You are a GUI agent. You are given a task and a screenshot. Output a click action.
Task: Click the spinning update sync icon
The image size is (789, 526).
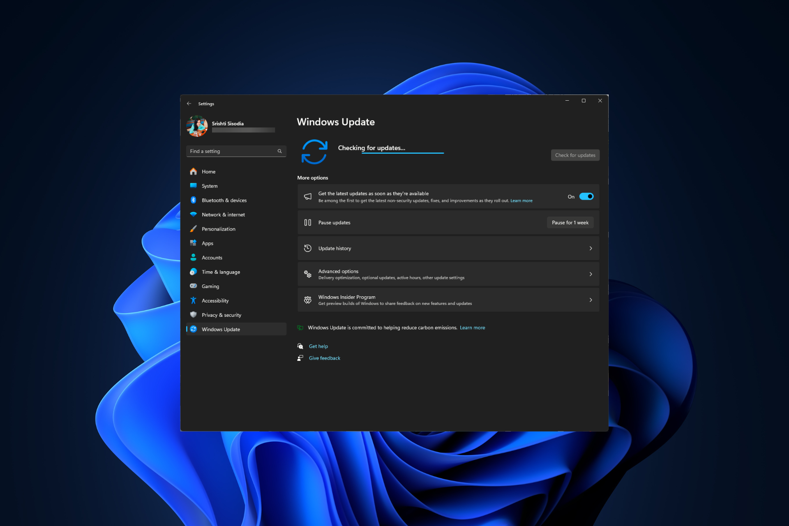click(x=314, y=152)
